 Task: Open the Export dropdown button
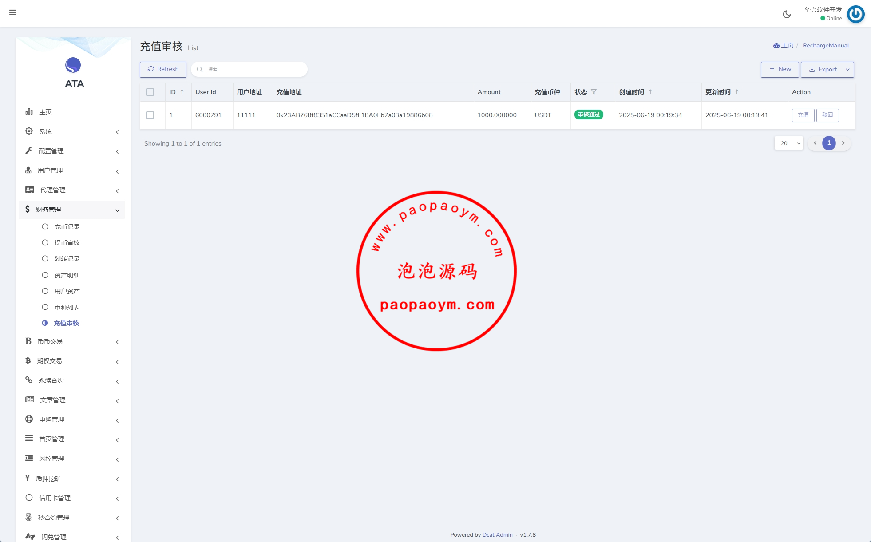tap(827, 69)
